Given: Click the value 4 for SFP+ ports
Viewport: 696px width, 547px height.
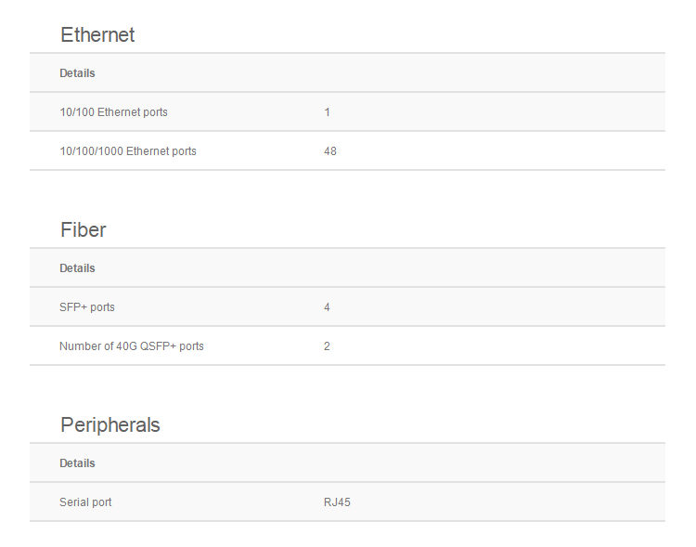Looking at the screenshot, I should click(x=328, y=307).
